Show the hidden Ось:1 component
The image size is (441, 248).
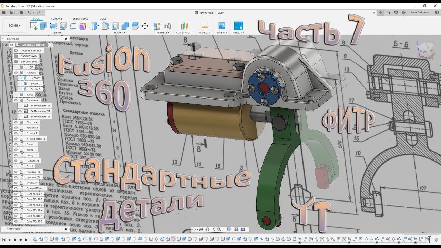[16, 166]
